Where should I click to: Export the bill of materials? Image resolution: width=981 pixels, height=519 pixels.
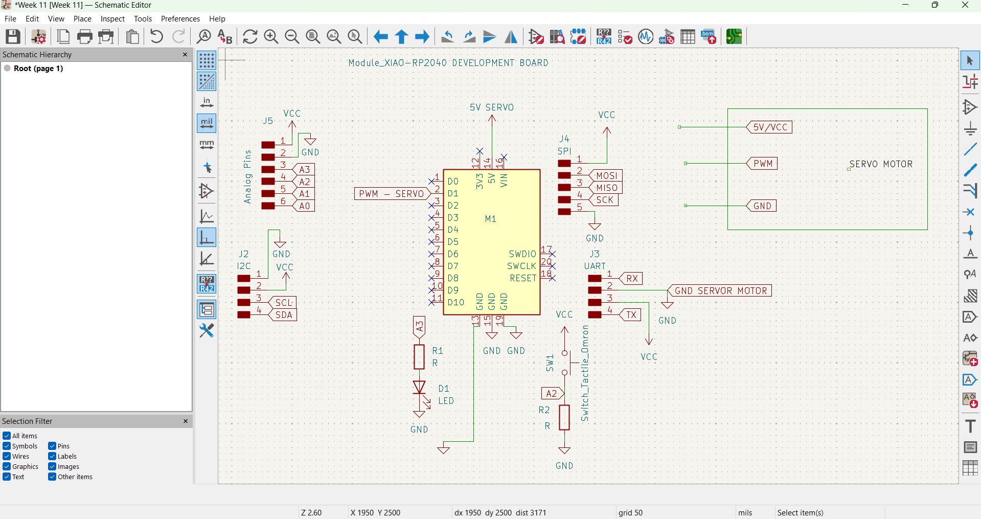tap(709, 36)
